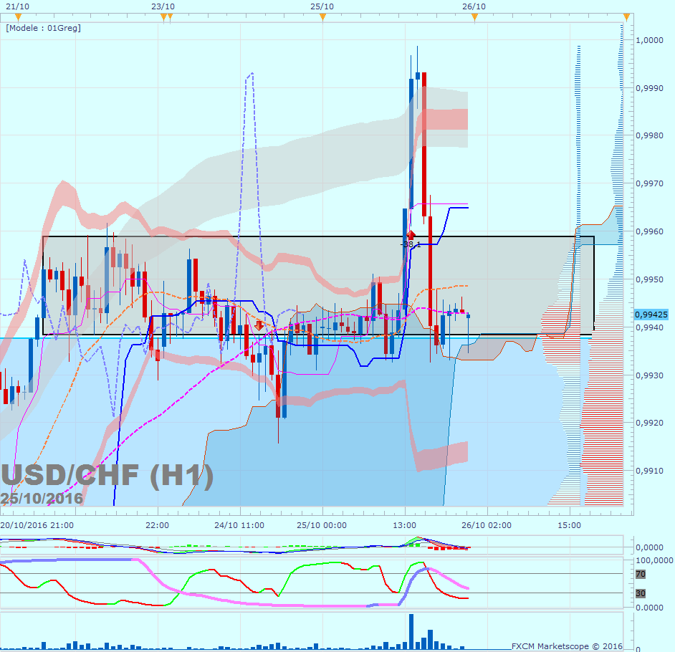This screenshot has height=652, width=675.
Task: Click the 23/10 date label at the top
Action: (163, 6)
